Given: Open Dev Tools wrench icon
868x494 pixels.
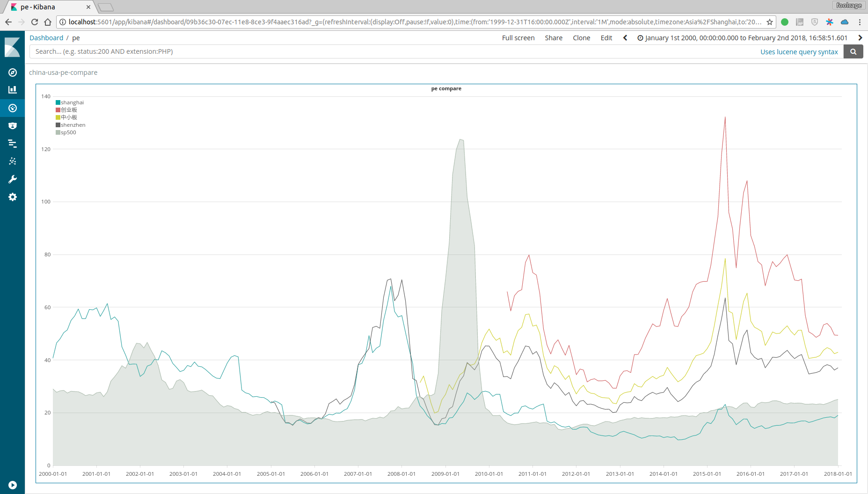Looking at the screenshot, I should tap(13, 179).
